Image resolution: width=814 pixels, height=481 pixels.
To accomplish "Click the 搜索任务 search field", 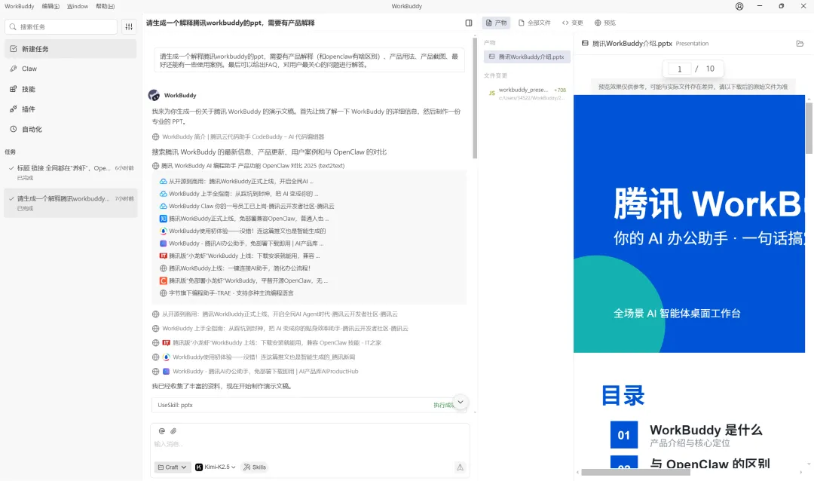I will point(61,26).
